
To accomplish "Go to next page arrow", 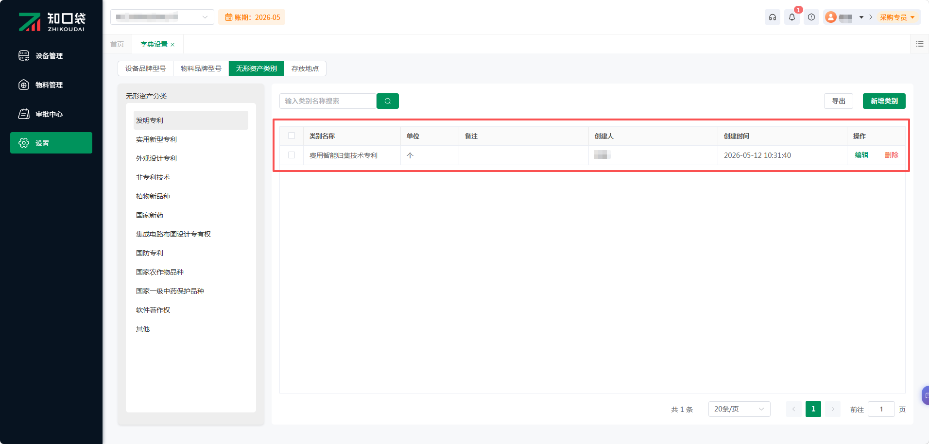I will coord(833,409).
